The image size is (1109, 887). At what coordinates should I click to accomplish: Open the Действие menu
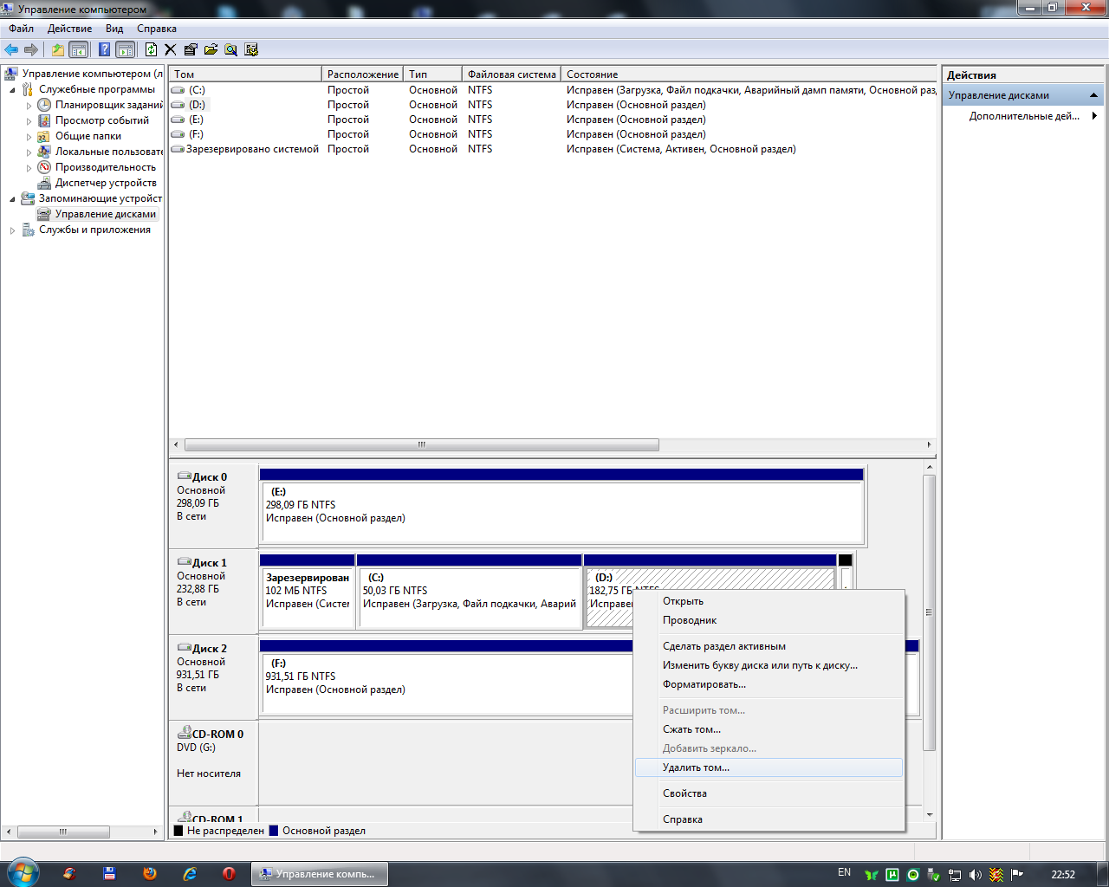point(69,29)
